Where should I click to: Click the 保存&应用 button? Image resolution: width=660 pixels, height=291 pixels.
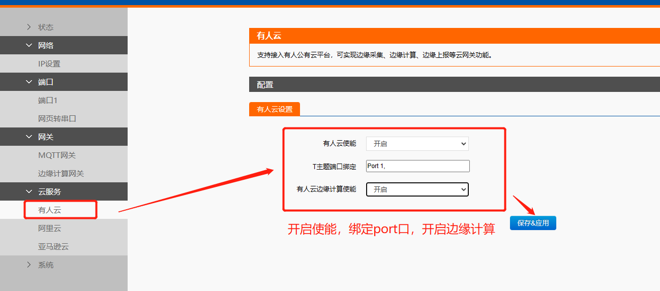point(533,223)
